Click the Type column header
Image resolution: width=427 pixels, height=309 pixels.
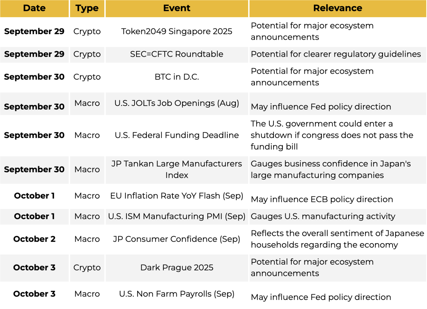[87, 8]
